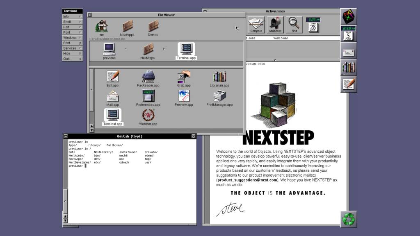Click the File Viewer title bar
420x236 pixels.
[166, 15]
